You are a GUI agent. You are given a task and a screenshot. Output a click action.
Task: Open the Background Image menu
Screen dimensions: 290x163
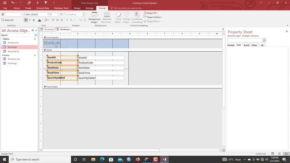[x=94, y=18]
